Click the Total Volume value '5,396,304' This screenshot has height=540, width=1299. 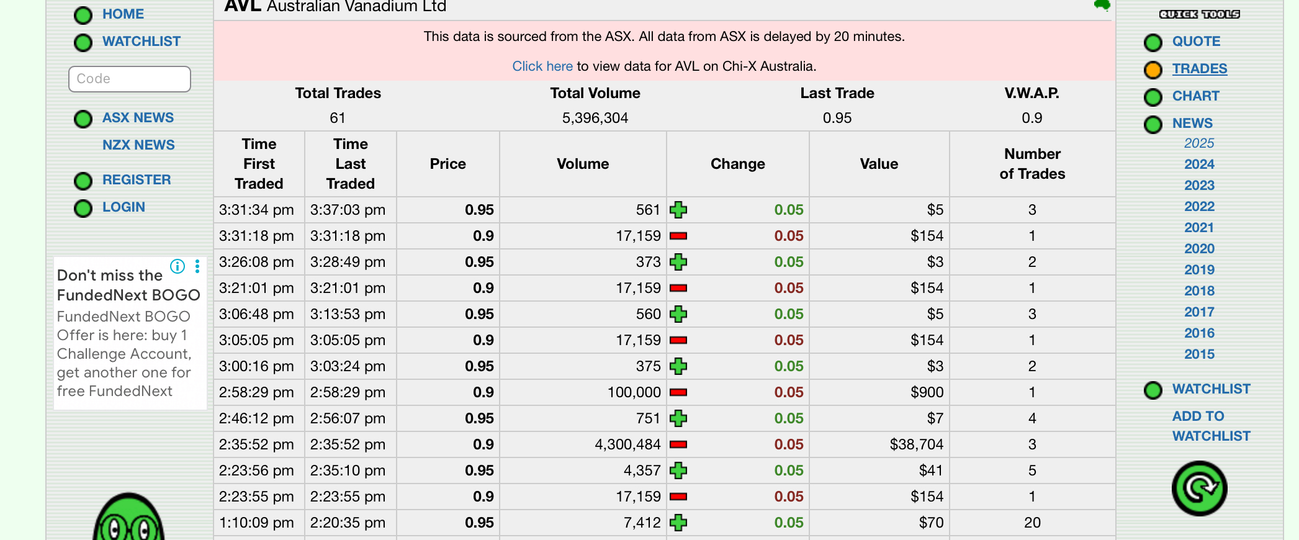(595, 118)
